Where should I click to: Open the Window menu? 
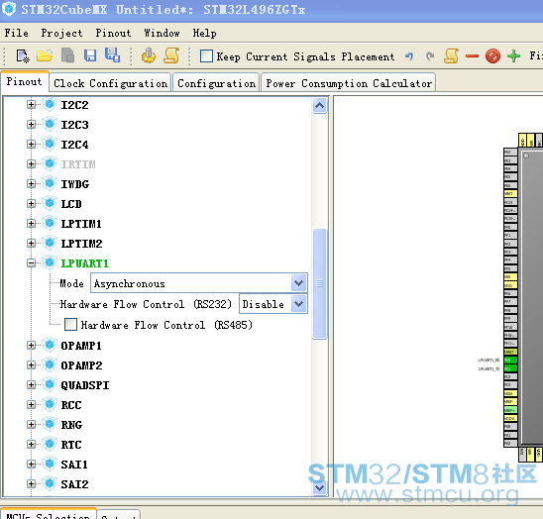163,33
